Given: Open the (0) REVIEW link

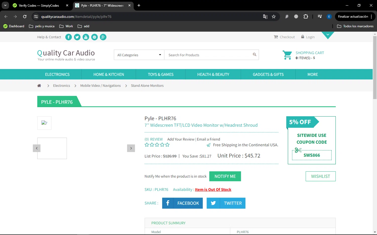Looking at the screenshot, I should (x=154, y=139).
